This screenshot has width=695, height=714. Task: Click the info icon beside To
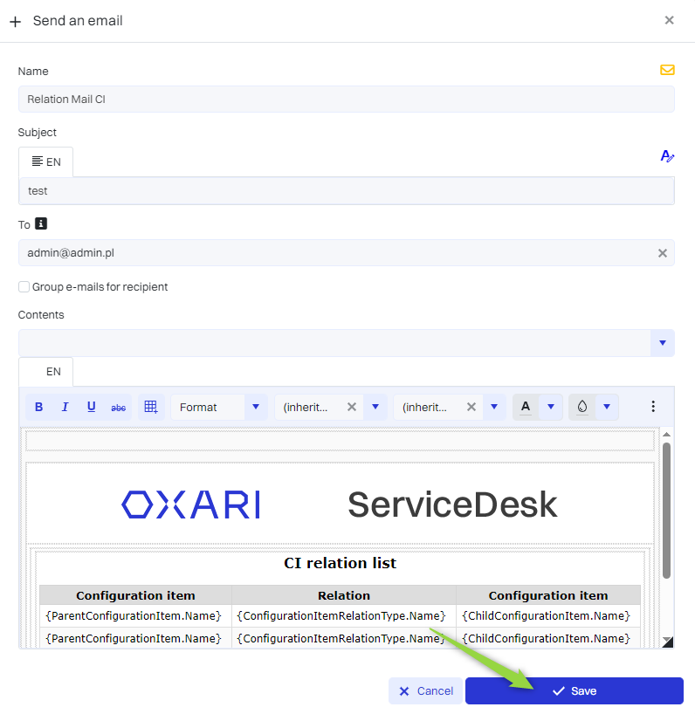tap(40, 224)
